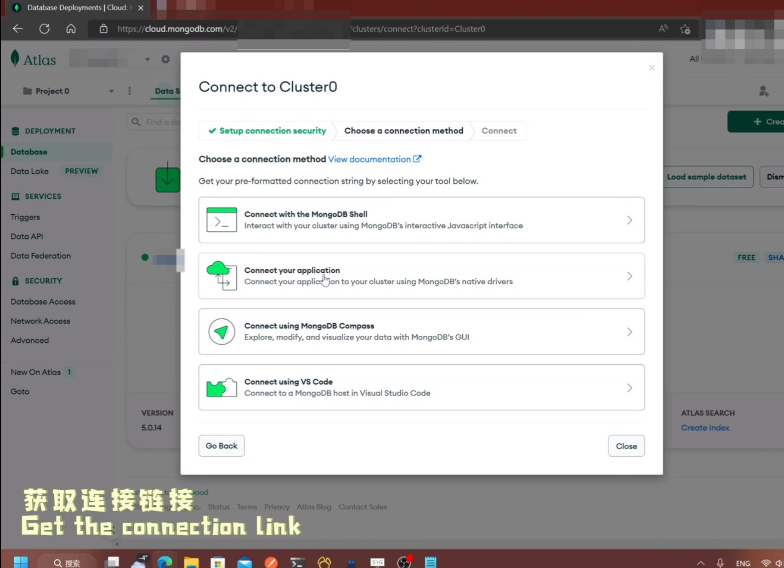Screen dimensions: 784x568
Task: Open Database Access in the sidebar
Action: coord(43,302)
